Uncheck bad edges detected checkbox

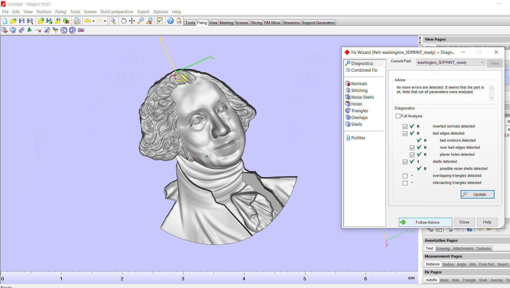click(405, 133)
